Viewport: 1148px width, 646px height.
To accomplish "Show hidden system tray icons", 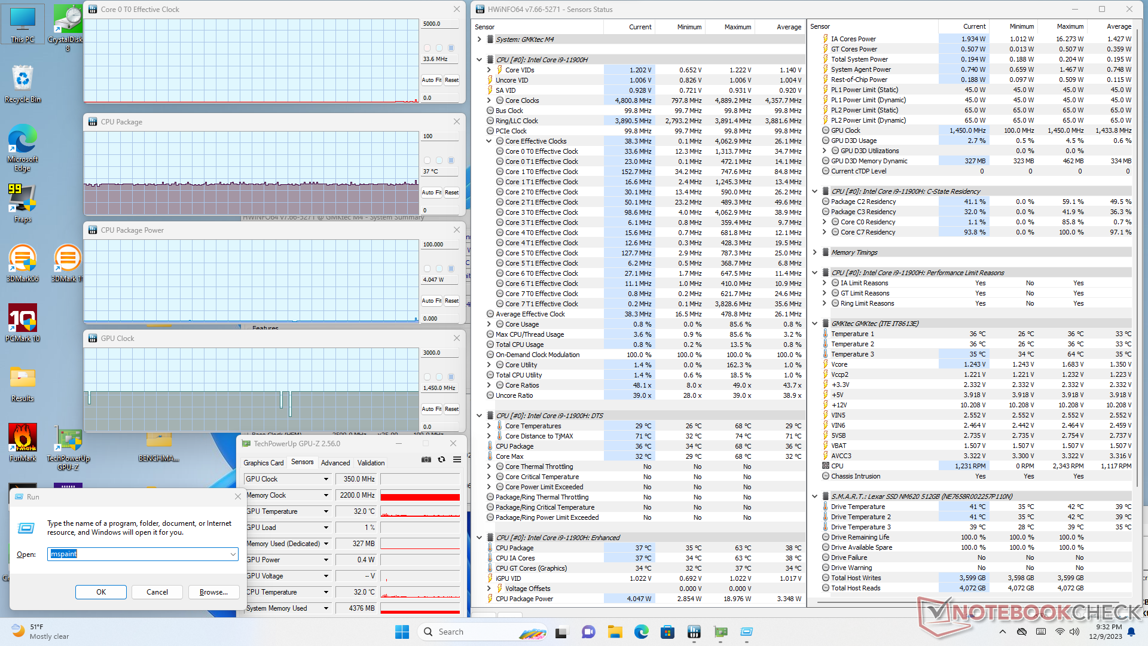I will (x=1002, y=632).
